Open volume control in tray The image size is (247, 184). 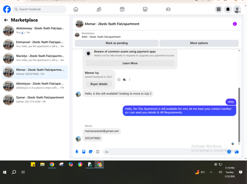(220, 172)
